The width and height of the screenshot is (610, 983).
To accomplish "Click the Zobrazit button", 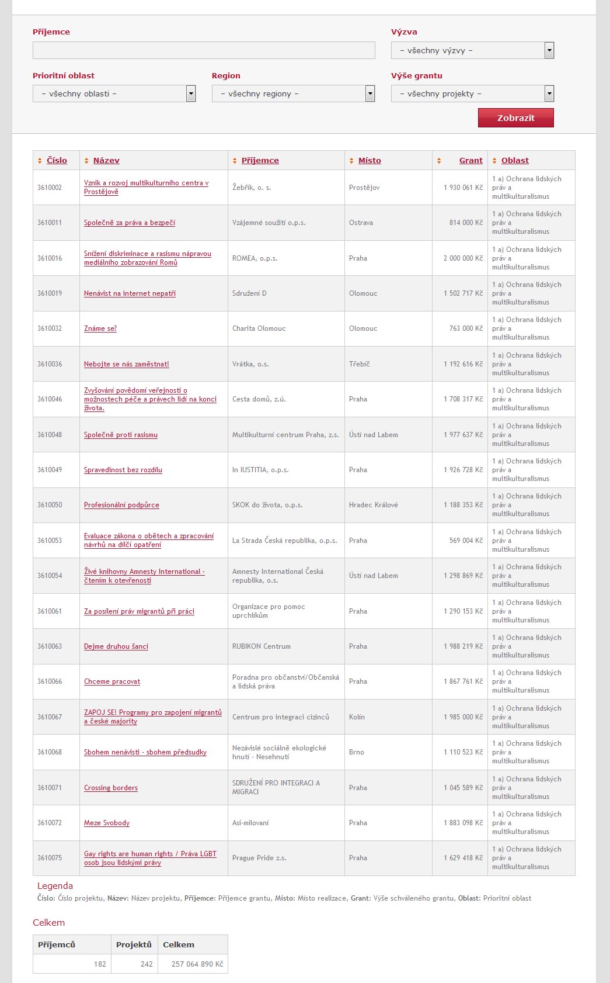I will coord(516,117).
